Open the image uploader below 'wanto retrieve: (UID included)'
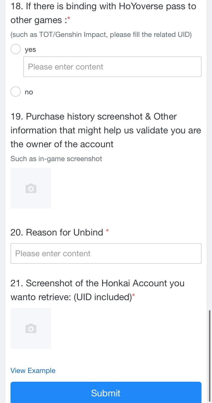Screen dimensions: 212x403 [x=31, y=328]
